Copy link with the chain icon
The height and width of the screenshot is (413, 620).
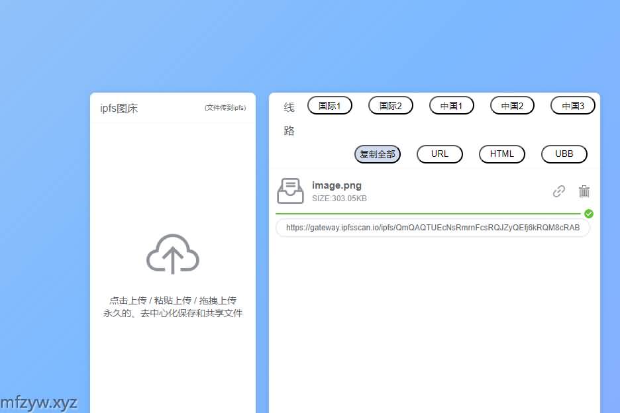559,191
